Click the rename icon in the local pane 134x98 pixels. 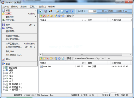pyautogui.click(x=51, y=58)
